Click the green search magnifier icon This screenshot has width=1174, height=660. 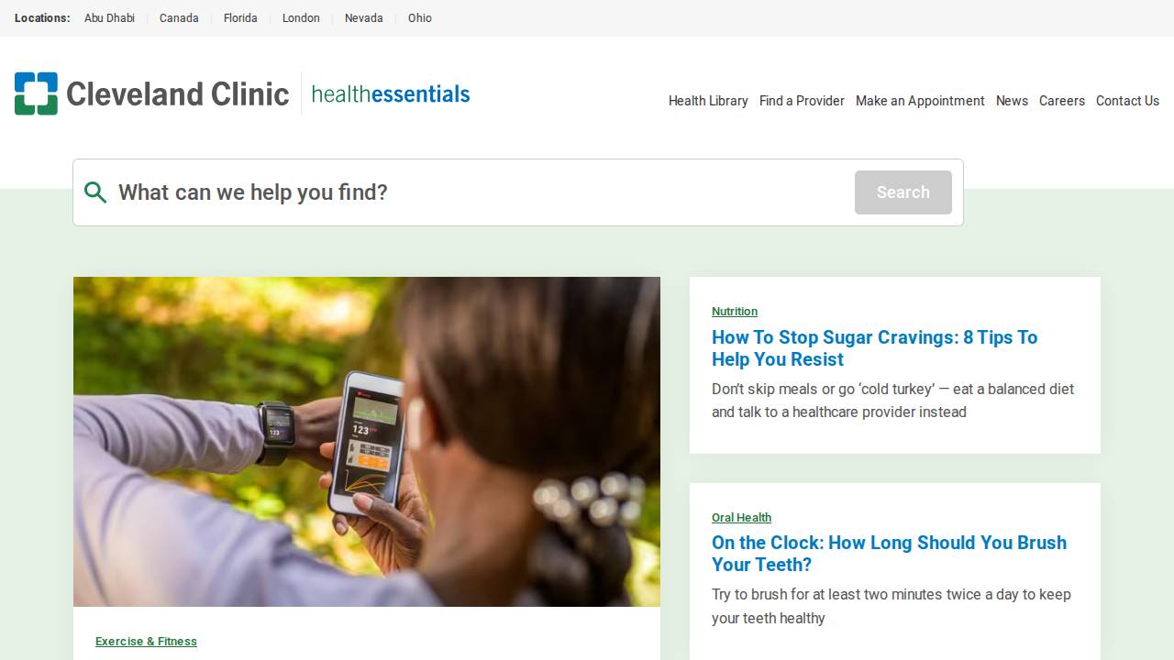(95, 192)
